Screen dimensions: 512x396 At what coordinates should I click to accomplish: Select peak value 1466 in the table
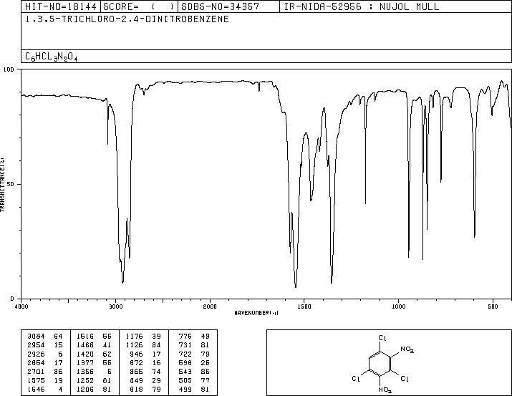85,345
